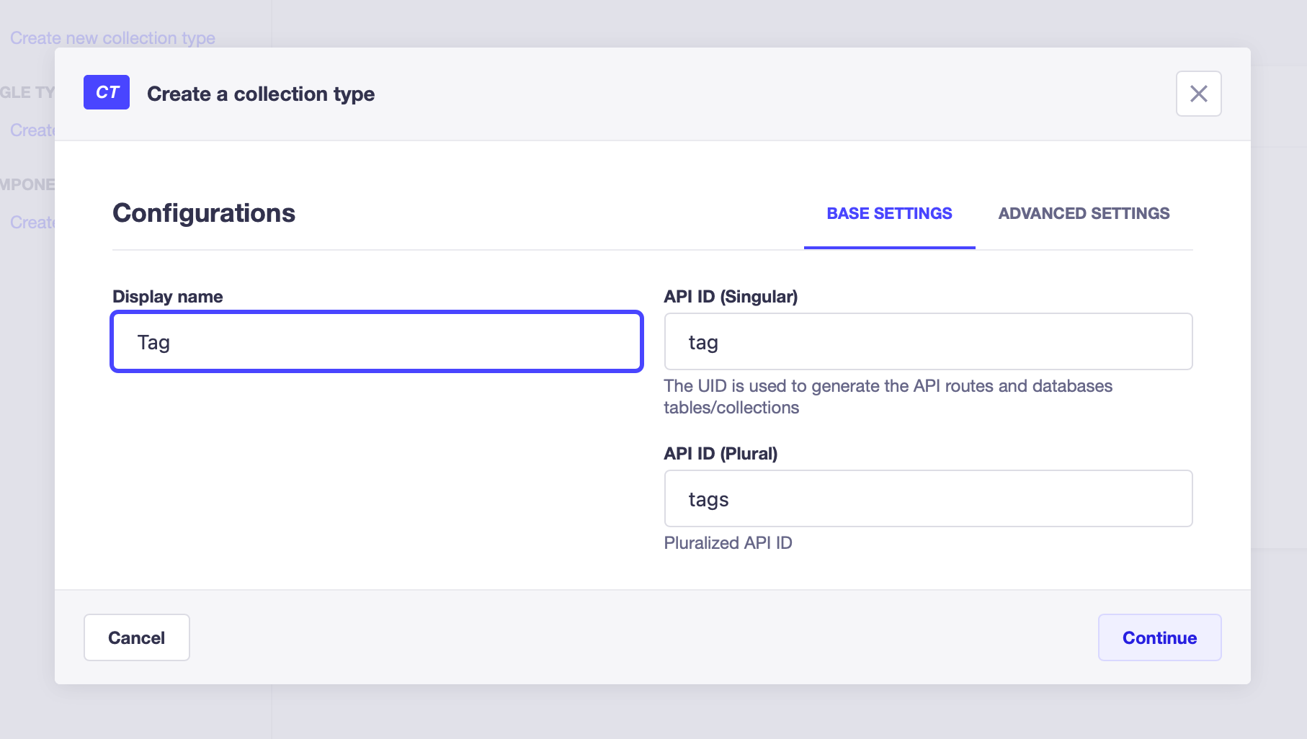
Task: Select the Base Settings tab
Action: [x=889, y=213]
